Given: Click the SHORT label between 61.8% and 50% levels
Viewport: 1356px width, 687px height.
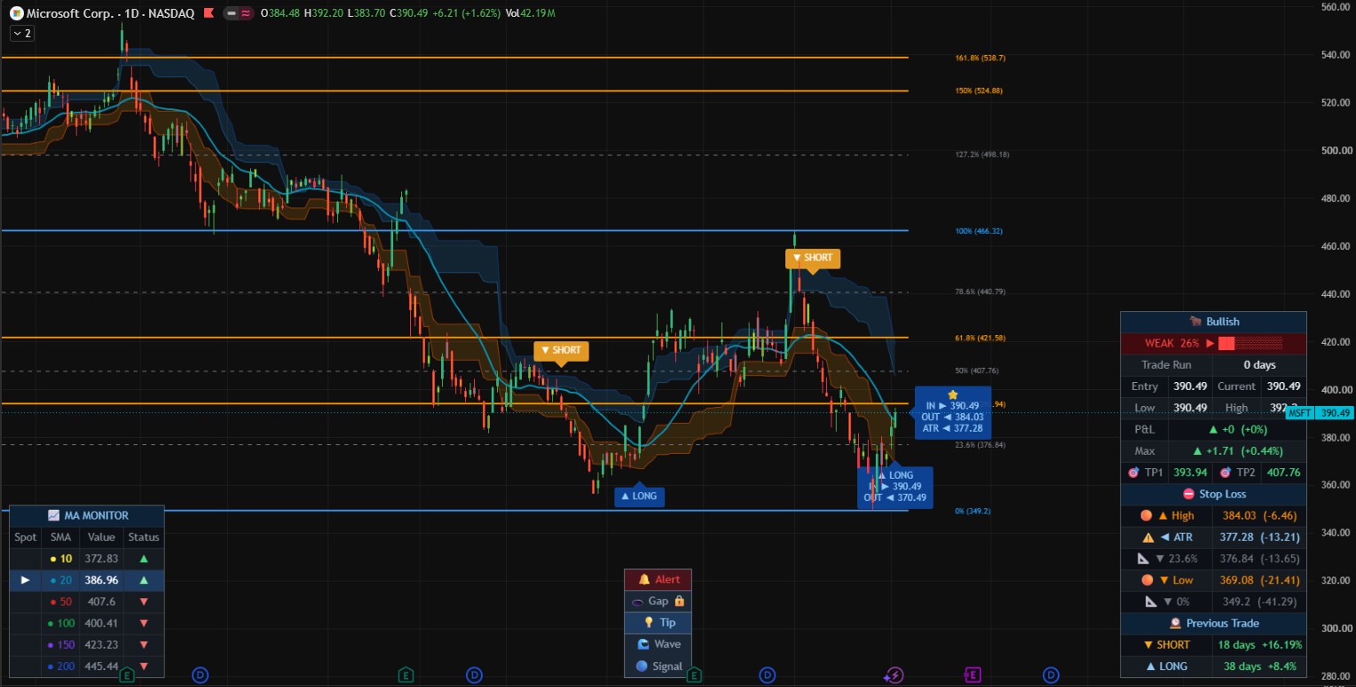Looking at the screenshot, I should [561, 350].
